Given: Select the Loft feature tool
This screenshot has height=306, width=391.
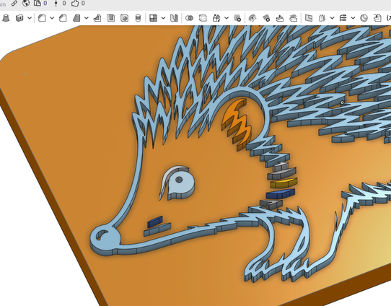Looking at the screenshot, I should [6, 18].
